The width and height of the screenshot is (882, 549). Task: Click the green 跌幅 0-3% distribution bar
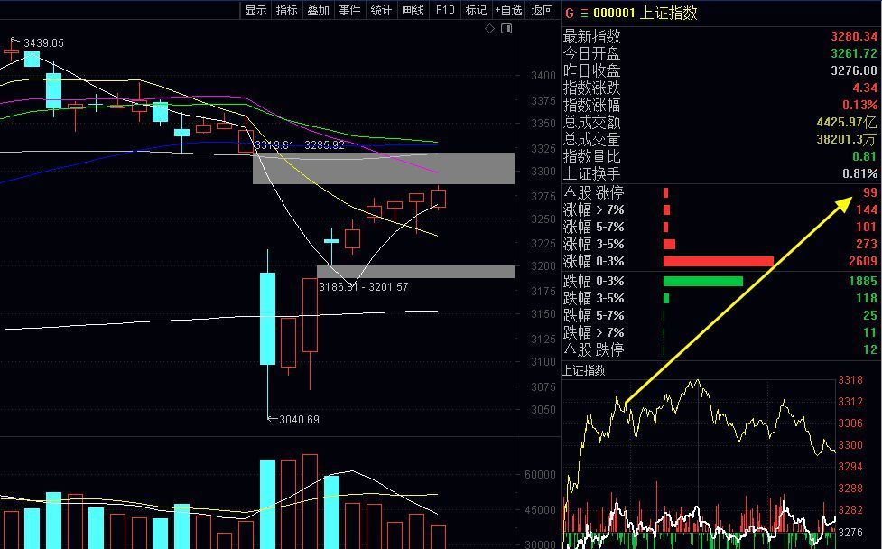[702, 281]
